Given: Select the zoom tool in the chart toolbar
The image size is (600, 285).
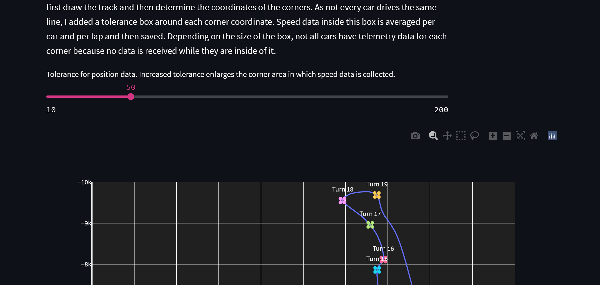Looking at the screenshot, I should click(433, 136).
